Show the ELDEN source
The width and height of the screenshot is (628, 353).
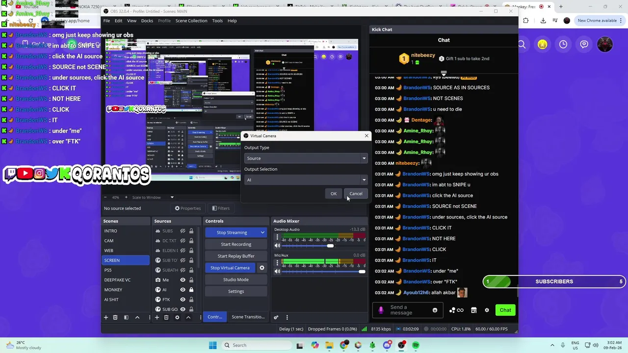183,251
